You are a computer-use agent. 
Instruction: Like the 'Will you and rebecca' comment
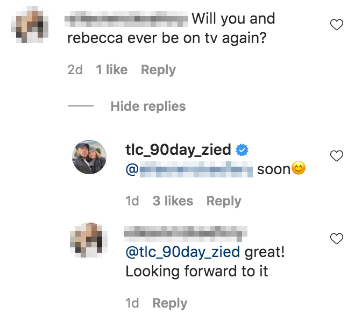[336, 25]
